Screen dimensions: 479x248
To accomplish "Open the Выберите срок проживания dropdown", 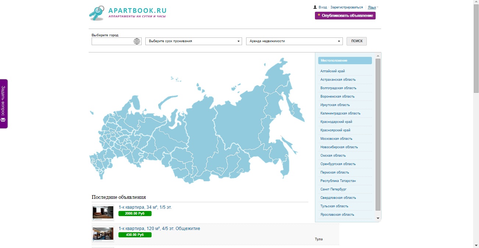I will (194, 41).
